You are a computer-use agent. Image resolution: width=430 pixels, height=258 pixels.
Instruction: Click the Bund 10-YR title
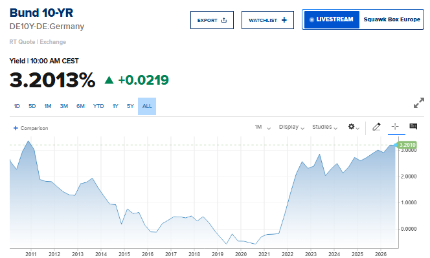coord(41,12)
